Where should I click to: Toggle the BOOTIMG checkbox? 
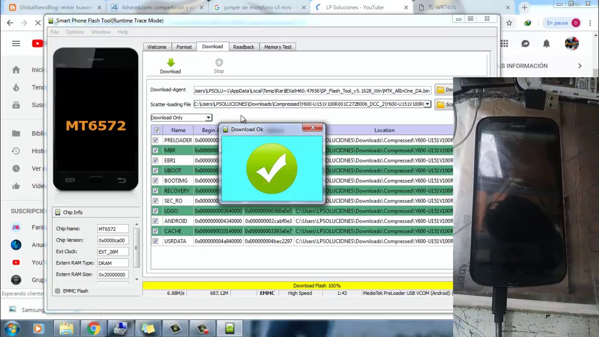tap(155, 180)
